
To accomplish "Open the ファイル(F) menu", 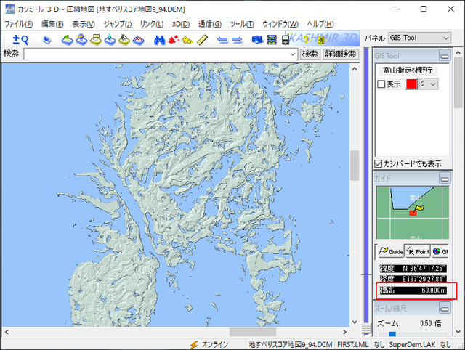I will pyautogui.click(x=18, y=24).
